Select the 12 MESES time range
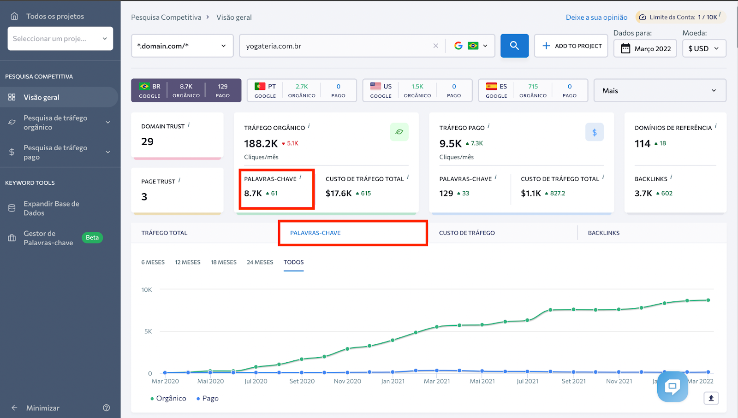 pos(188,262)
